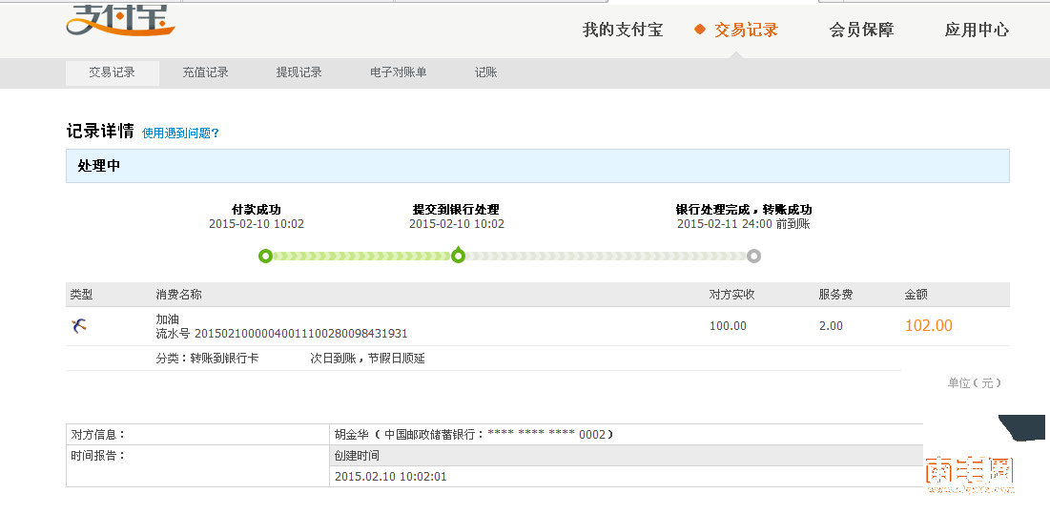Image resolution: width=1050 pixels, height=514 pixels.
Task: Go to 应用中心
Action: coord(977,30)
